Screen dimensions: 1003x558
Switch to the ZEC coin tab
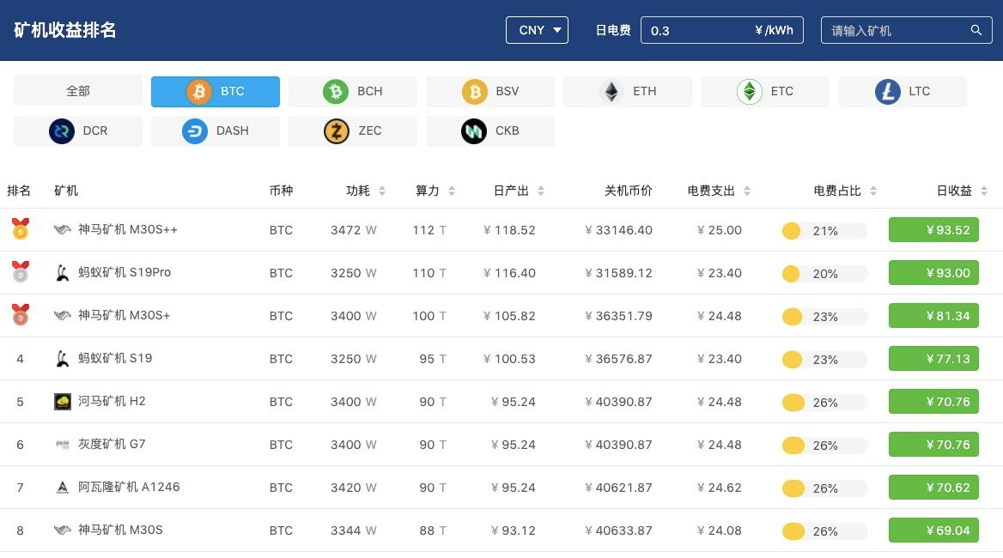pos(353,131)
